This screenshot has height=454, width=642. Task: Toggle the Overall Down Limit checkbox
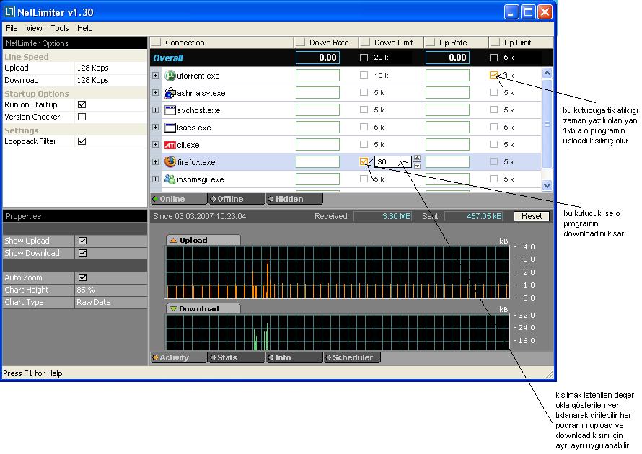pyautogui.click(x=364, y=58)
